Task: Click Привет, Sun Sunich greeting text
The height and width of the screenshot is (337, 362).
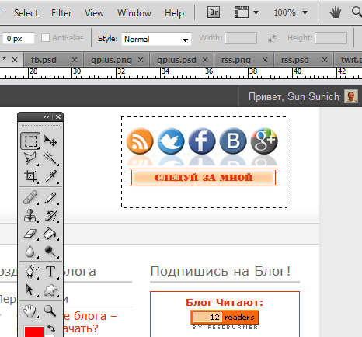Action: (x=294, y=96)
